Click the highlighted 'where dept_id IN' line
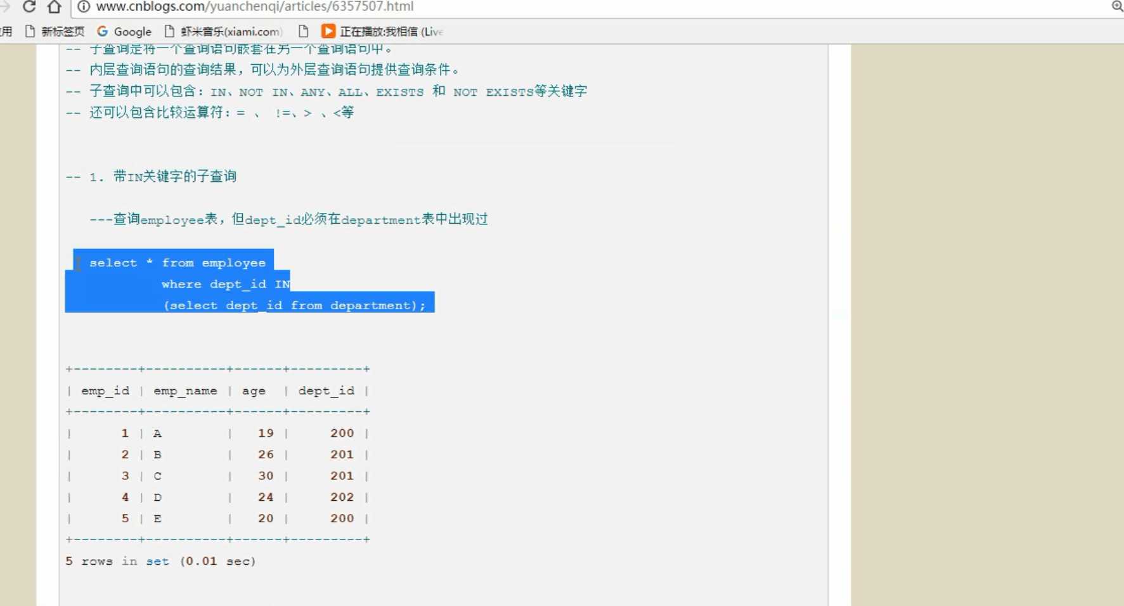This screenshot has height=606, width=1124. tap(226, 284)
